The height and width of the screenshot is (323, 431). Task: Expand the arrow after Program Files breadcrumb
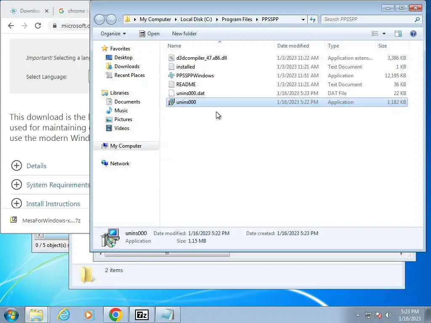[257, 19]
